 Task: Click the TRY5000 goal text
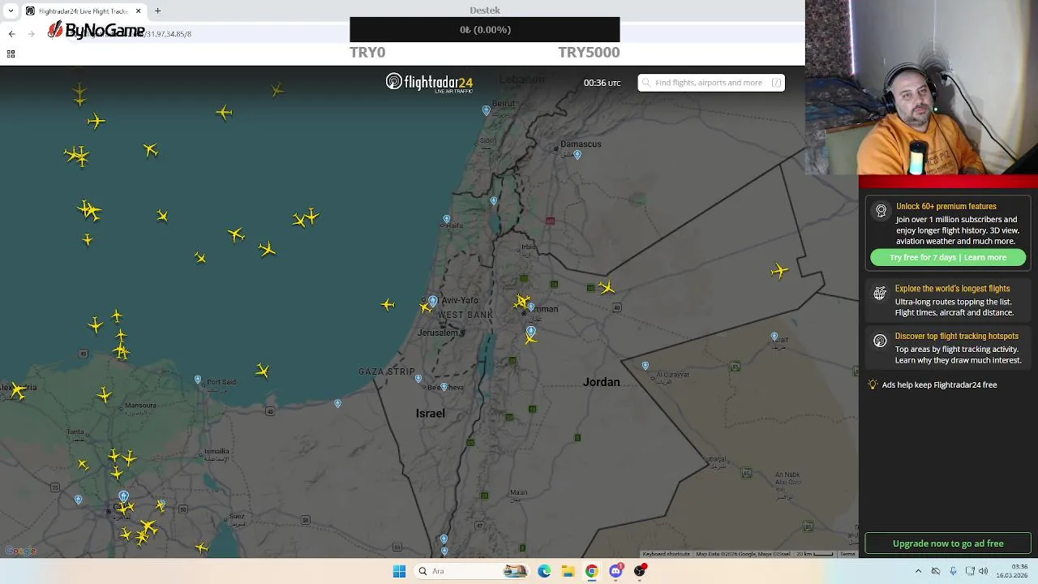click(589, 52)
